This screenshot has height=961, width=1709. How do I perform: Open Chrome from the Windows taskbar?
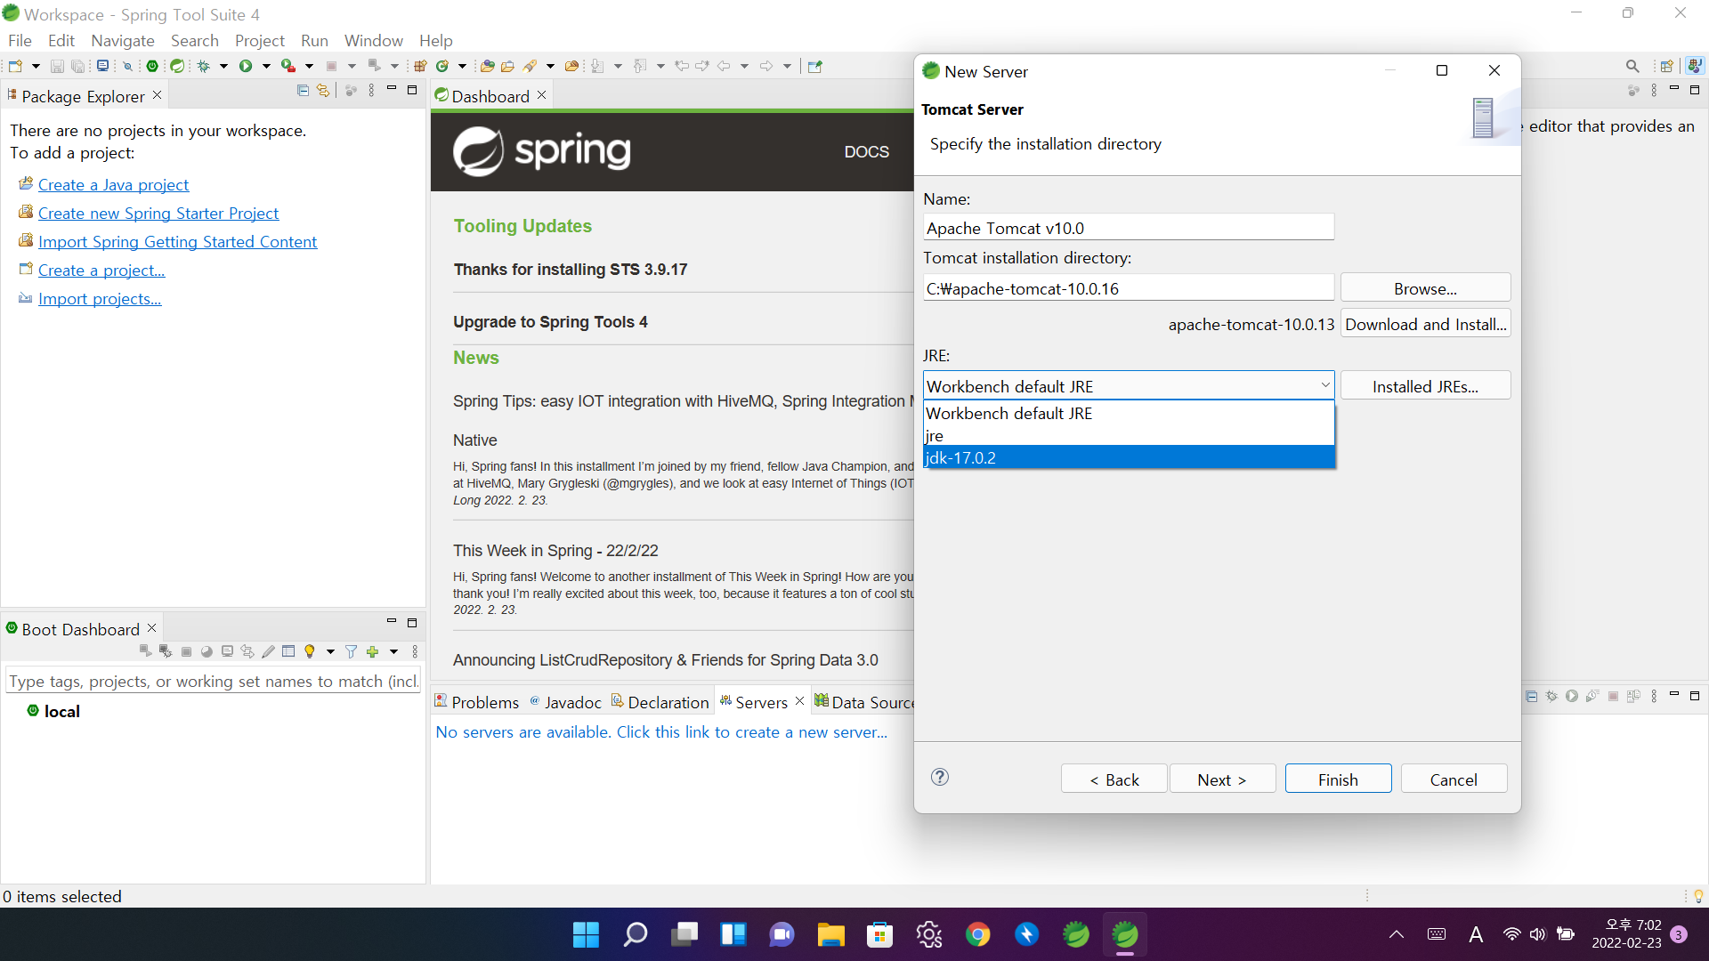point(977,935)
